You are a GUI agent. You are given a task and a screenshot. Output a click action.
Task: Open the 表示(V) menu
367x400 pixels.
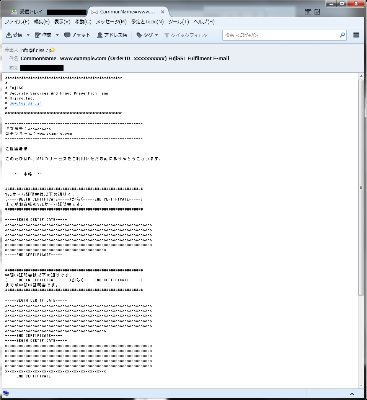(62, 22)
